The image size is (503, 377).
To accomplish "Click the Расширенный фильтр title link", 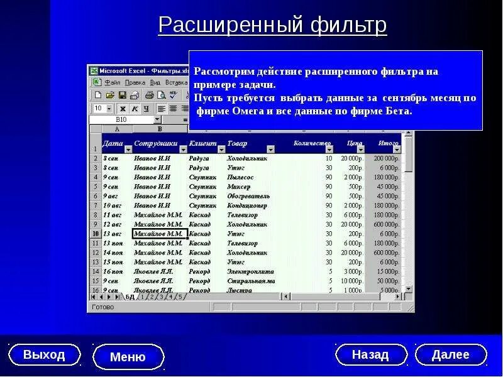I will click(x=272, y=25).
